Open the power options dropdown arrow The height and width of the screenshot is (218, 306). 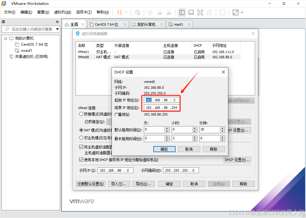[x=126, y=13]
